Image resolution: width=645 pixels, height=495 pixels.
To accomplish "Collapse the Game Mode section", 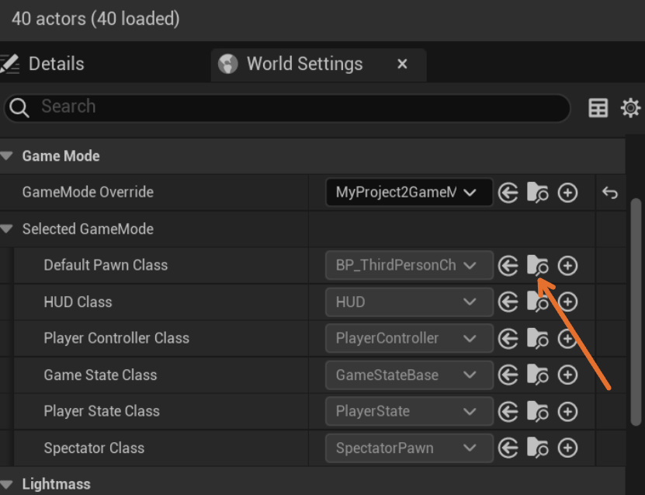I will [x=7, y=156].
